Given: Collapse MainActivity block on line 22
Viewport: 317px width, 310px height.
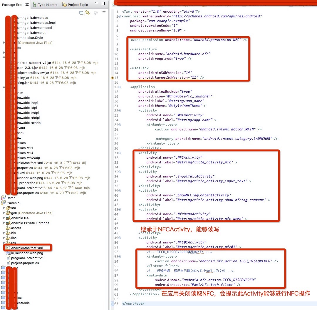Looking at the screenshot, I should tap(120, 111).
